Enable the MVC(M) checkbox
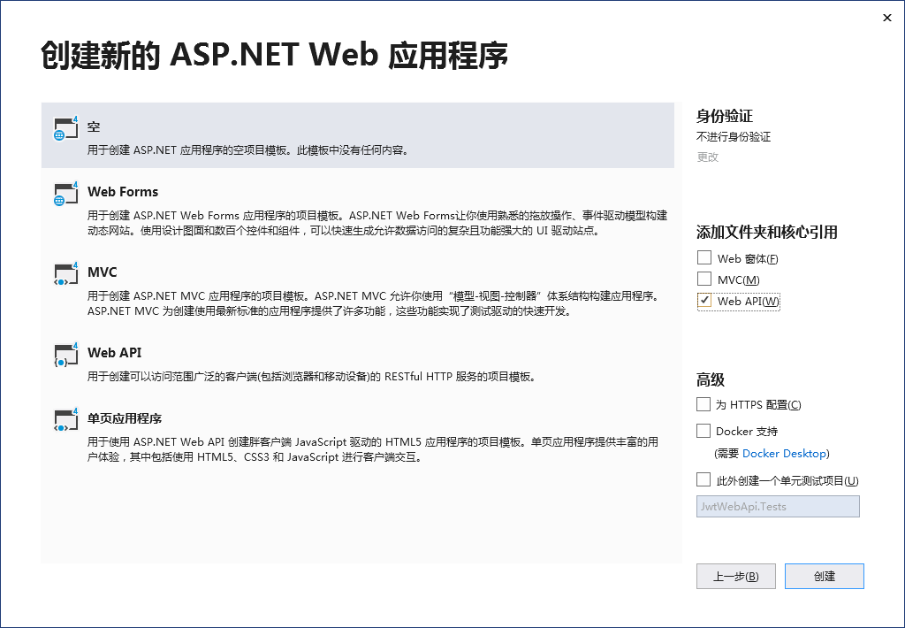This screenshot has width=905, height=628. [704, 279]
